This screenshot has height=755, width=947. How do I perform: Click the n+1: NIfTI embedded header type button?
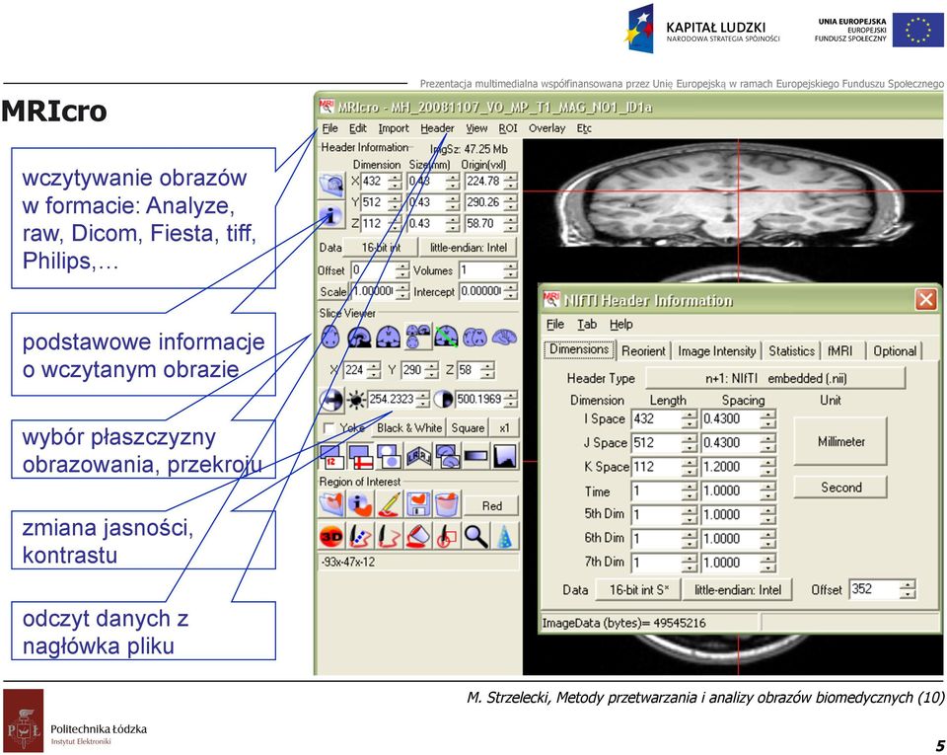[x=775, y=378]
